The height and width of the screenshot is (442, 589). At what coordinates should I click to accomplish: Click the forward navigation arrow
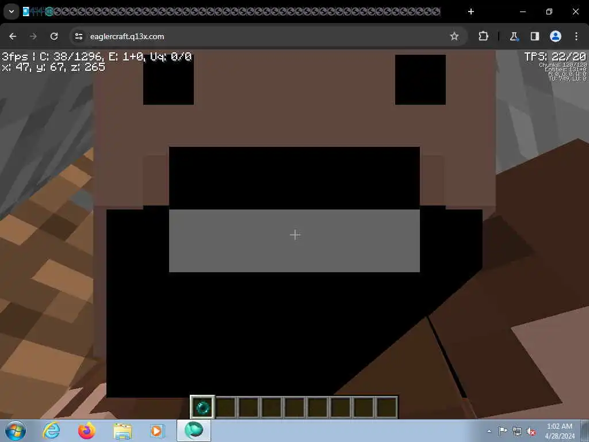tap(33, 36)
